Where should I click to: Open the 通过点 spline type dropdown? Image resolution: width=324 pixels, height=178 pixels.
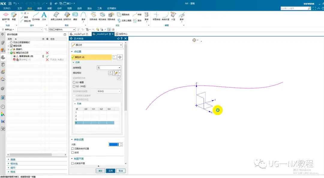[97, 45]
